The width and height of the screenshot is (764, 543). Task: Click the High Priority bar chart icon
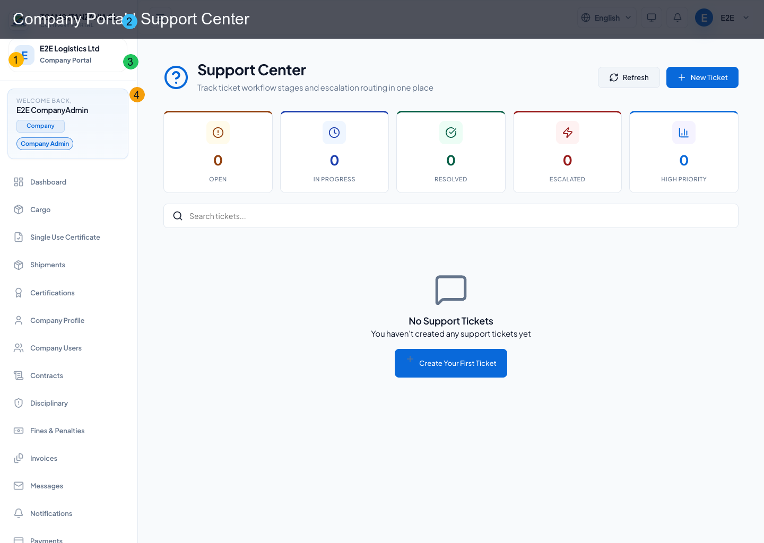pyautogui.click(x=684, y=133)
